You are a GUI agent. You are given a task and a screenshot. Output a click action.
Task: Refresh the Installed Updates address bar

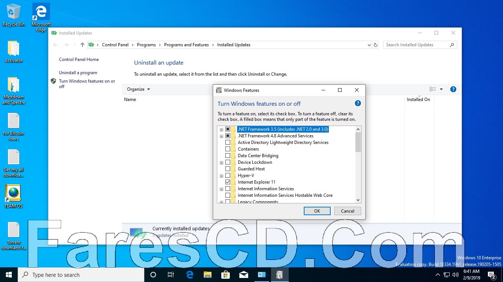coord(376,45)
